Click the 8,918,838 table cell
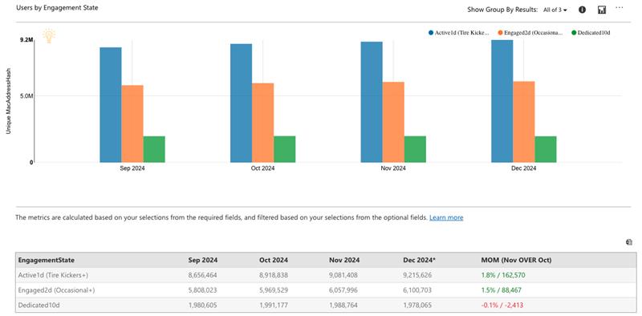Viewport: 642px width, 316px height. pyautogui.click(x=273, y=275)
